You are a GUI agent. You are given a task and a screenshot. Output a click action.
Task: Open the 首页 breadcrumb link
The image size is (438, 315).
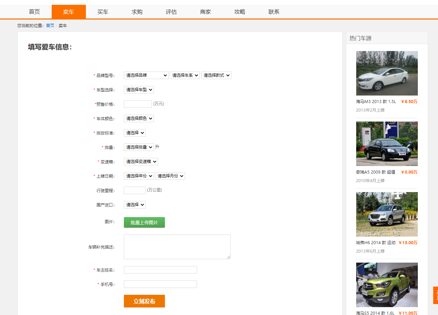(x=50, y=25)
